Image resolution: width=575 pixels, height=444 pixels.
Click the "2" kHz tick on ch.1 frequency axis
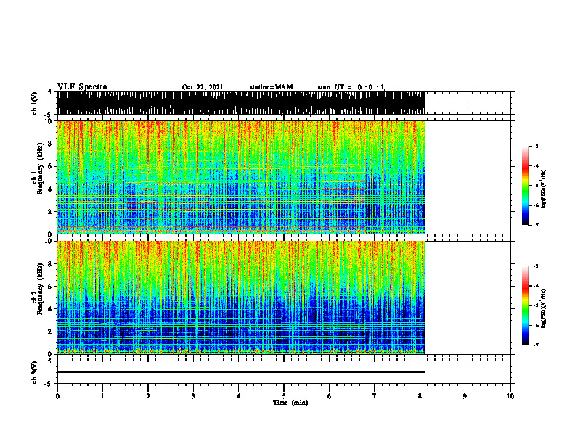pyautogui.click(x=51, y=212)
